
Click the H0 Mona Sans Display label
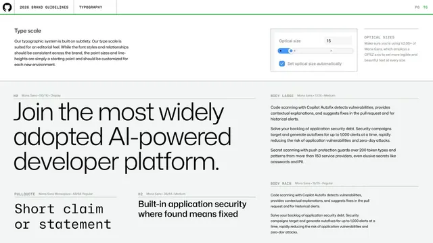[37, 96]
